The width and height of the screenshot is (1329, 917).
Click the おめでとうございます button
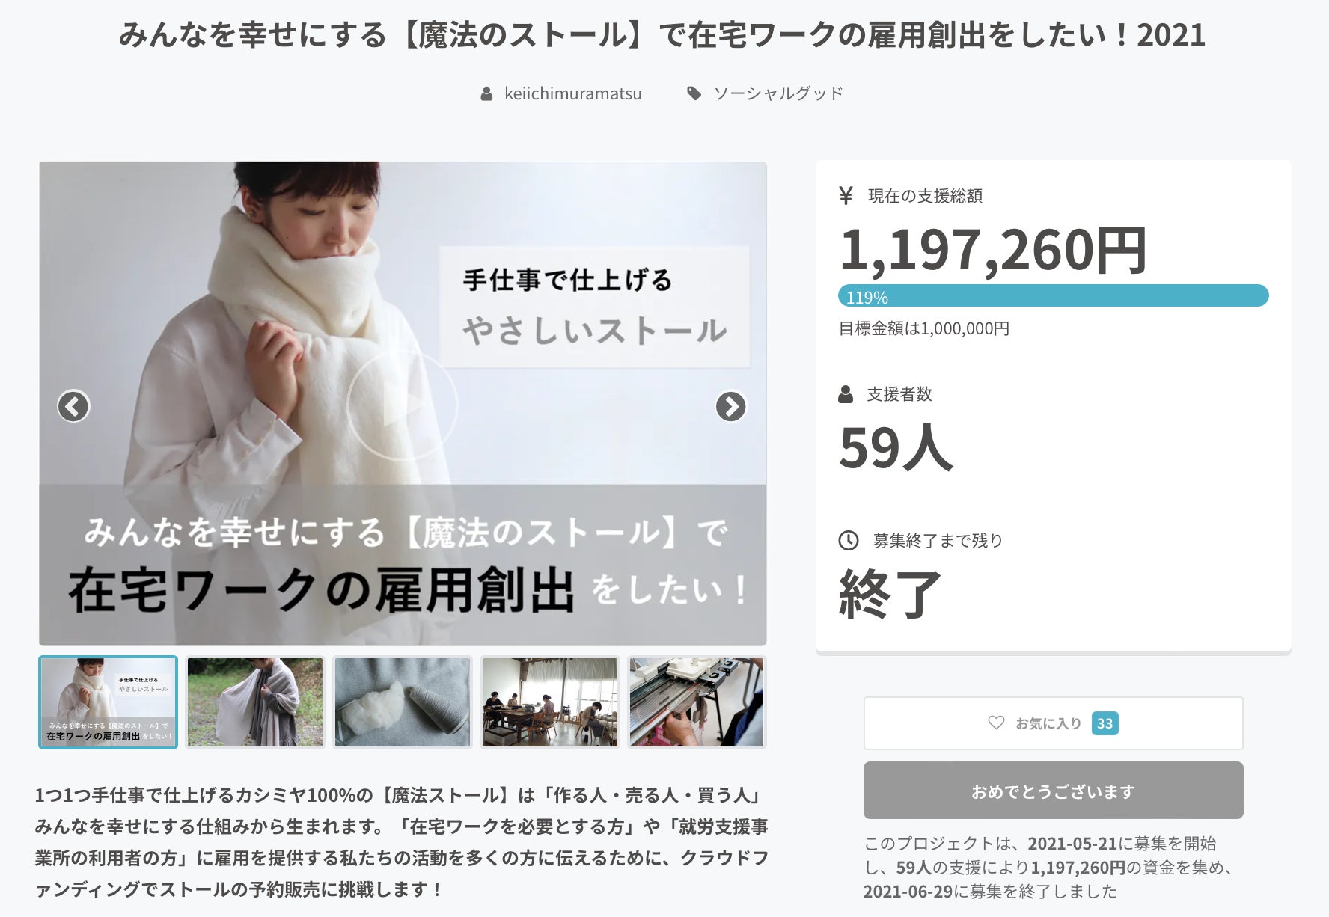1053,791
